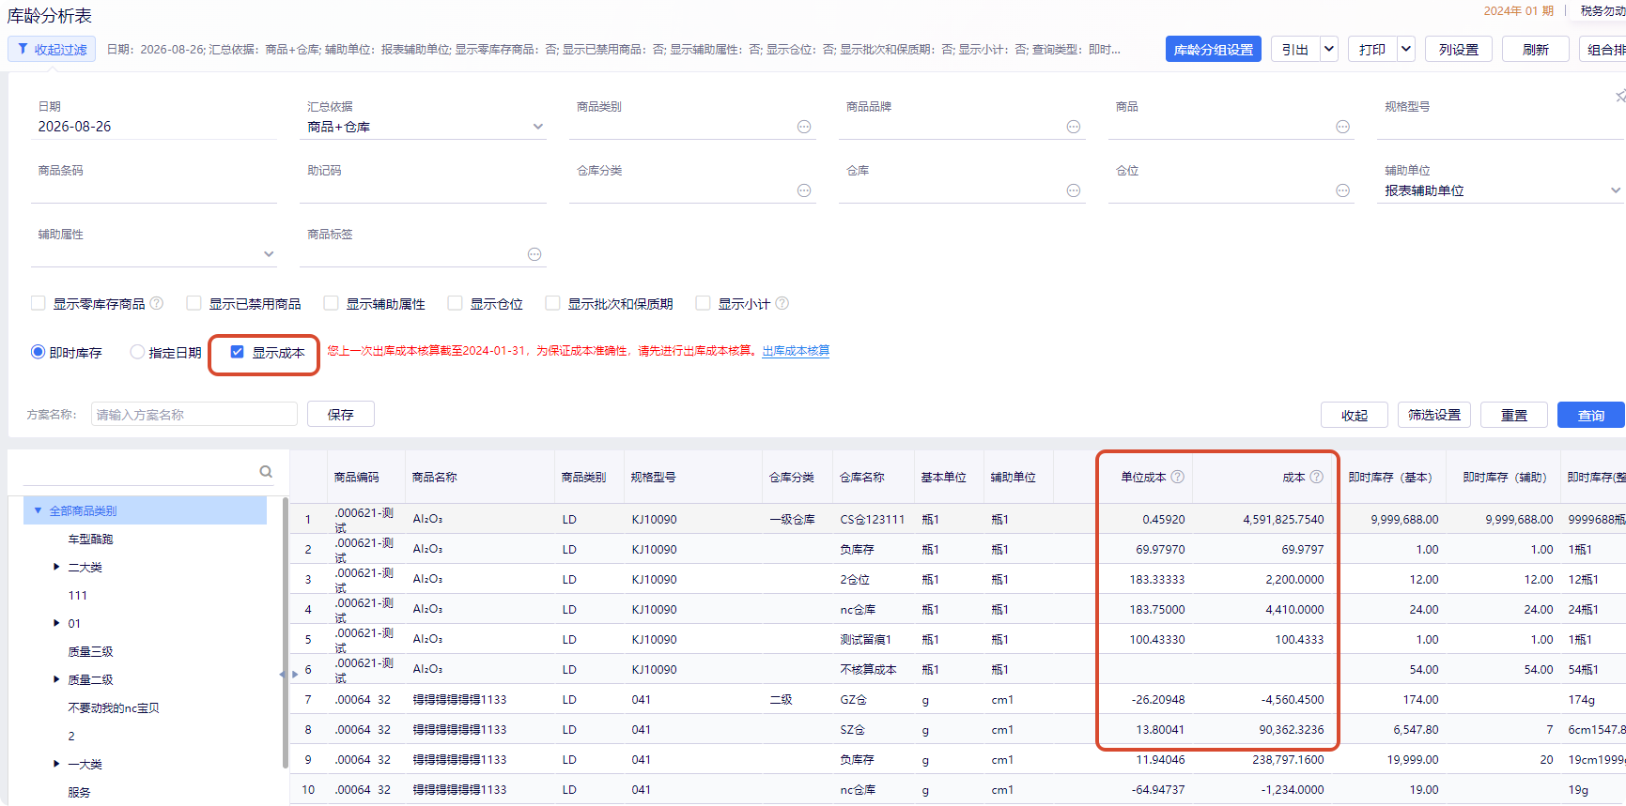Click 打印 print button
The height and width of the screenshot is (806, 1626).
(x=1372, y=49)
